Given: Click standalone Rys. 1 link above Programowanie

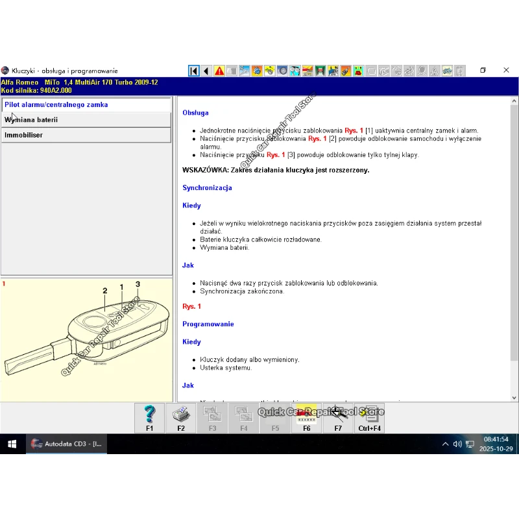Looking at the screenshot, I should [191, 306].
